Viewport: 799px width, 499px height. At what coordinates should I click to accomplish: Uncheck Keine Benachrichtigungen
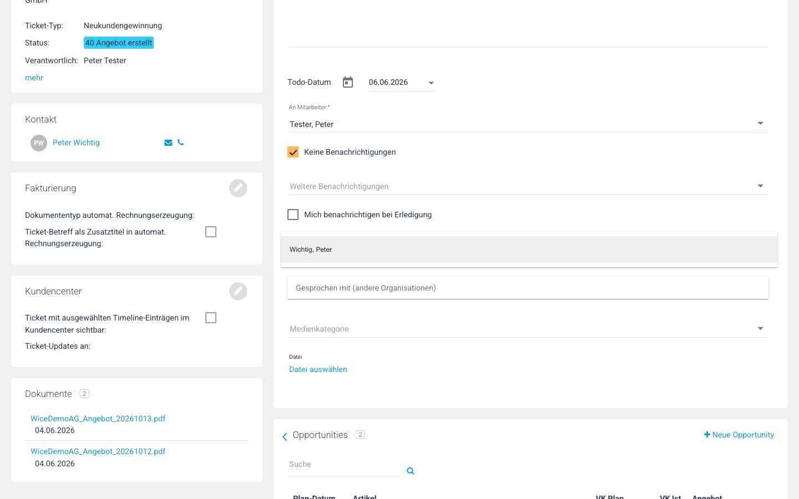293,152
